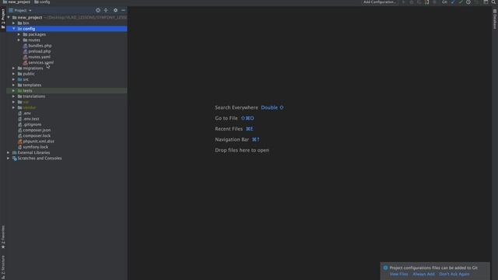Expand the bin folder arrow

point(14,23)
